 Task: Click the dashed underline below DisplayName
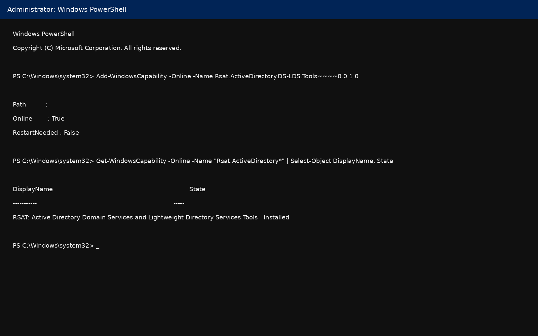[x=25, y=203]
